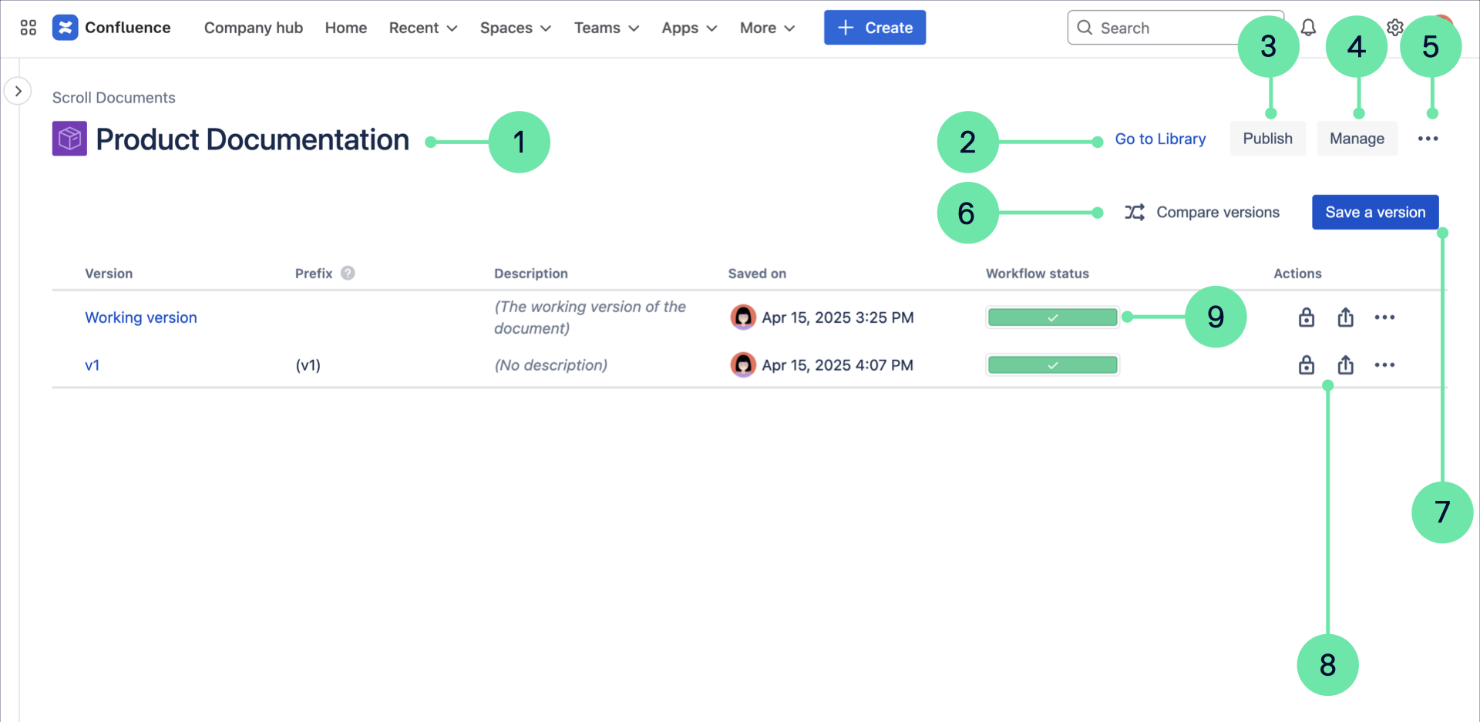Click share/export icon for Working version
Image resolution: width=1480 pixels, height=722 pixels.
coord(1345,317)
